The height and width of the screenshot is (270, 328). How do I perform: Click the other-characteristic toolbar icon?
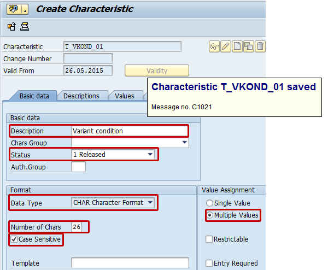(11, 27)
